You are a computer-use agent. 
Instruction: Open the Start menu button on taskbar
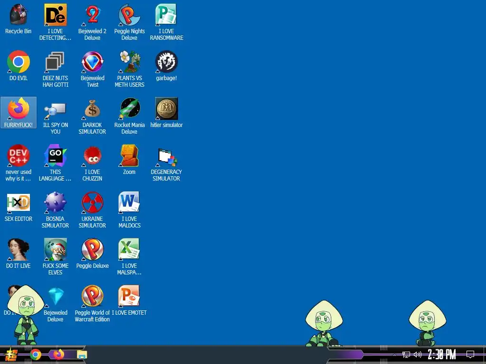tap(11, 355)
